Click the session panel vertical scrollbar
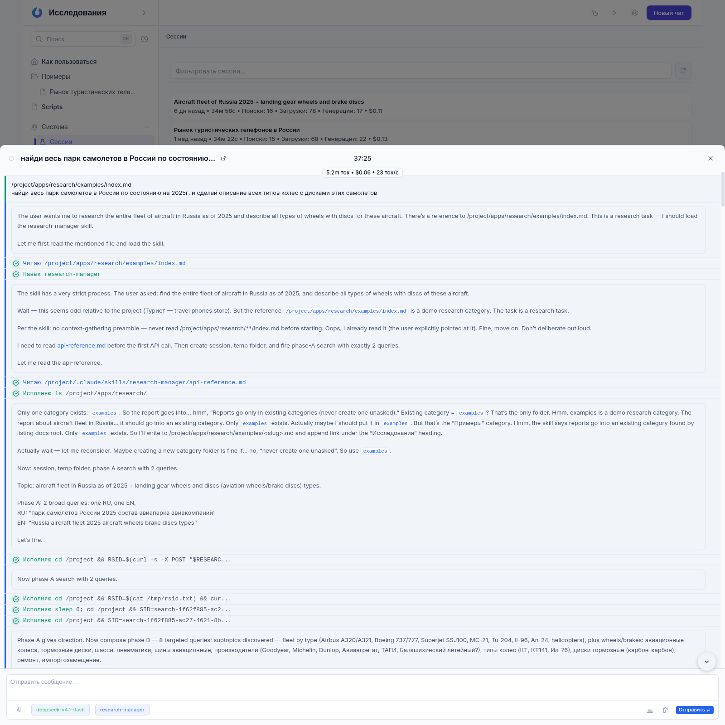This screenshot has width=725, height=725. (x=723, y=189)
